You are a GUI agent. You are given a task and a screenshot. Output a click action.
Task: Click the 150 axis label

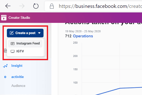click(75, 69)
